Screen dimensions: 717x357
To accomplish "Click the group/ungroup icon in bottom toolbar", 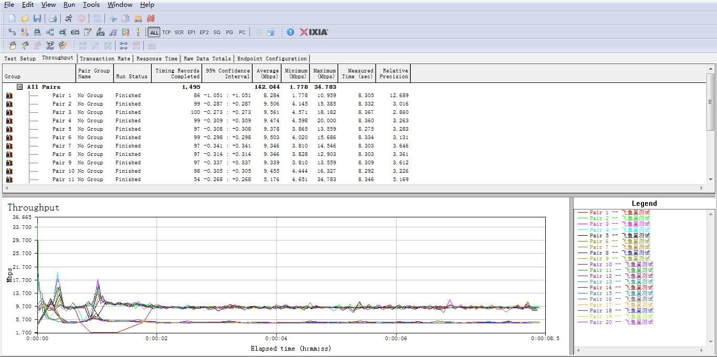I will click(123, 46).
